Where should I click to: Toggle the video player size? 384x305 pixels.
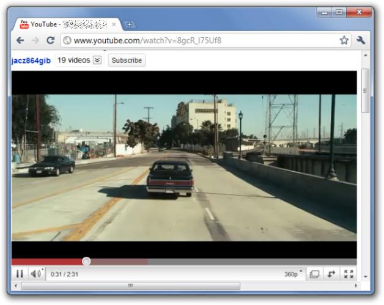314,274
